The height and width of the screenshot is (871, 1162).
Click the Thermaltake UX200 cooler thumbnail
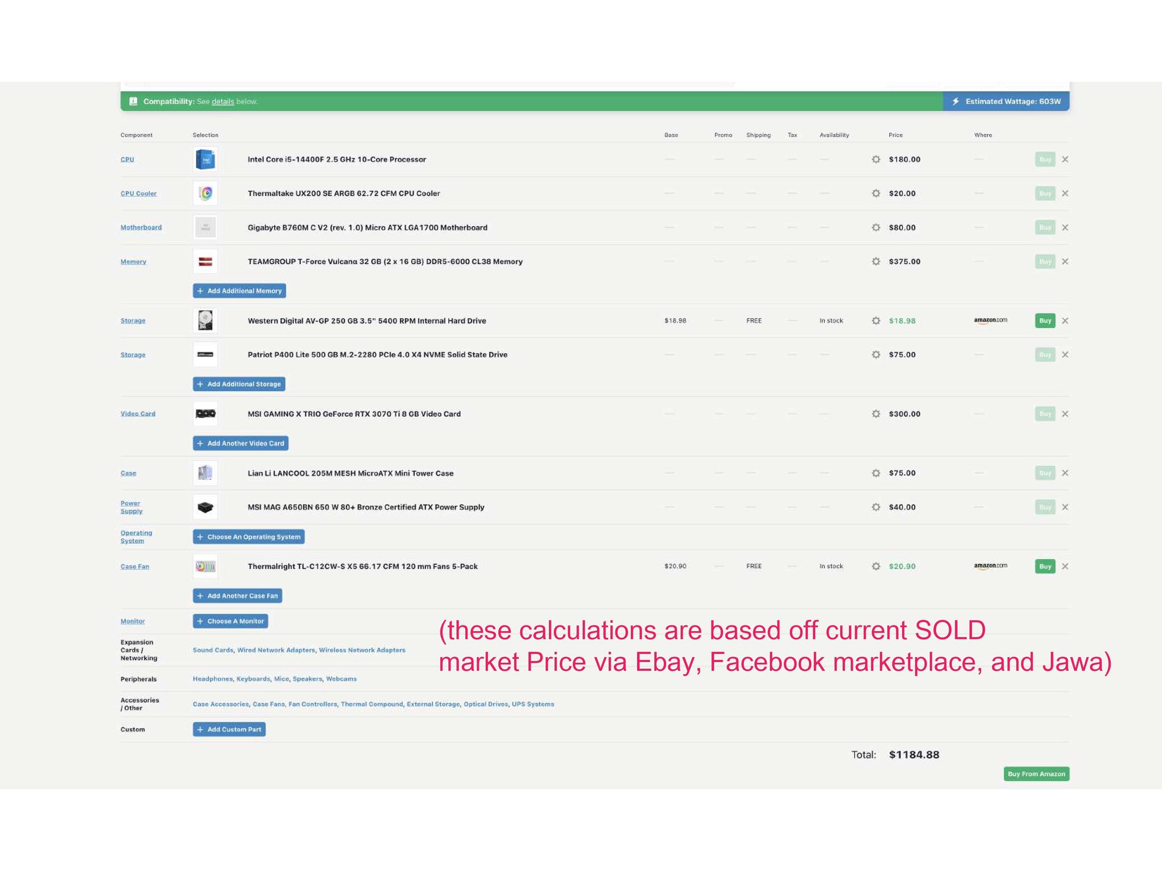tap(205, 193)
